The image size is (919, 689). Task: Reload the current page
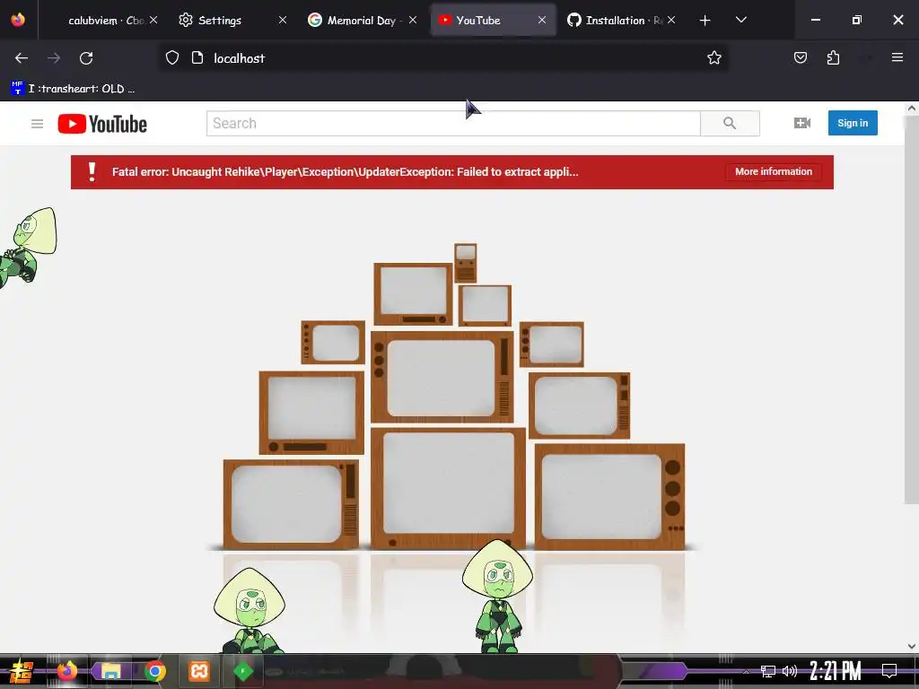click(86, 58)
